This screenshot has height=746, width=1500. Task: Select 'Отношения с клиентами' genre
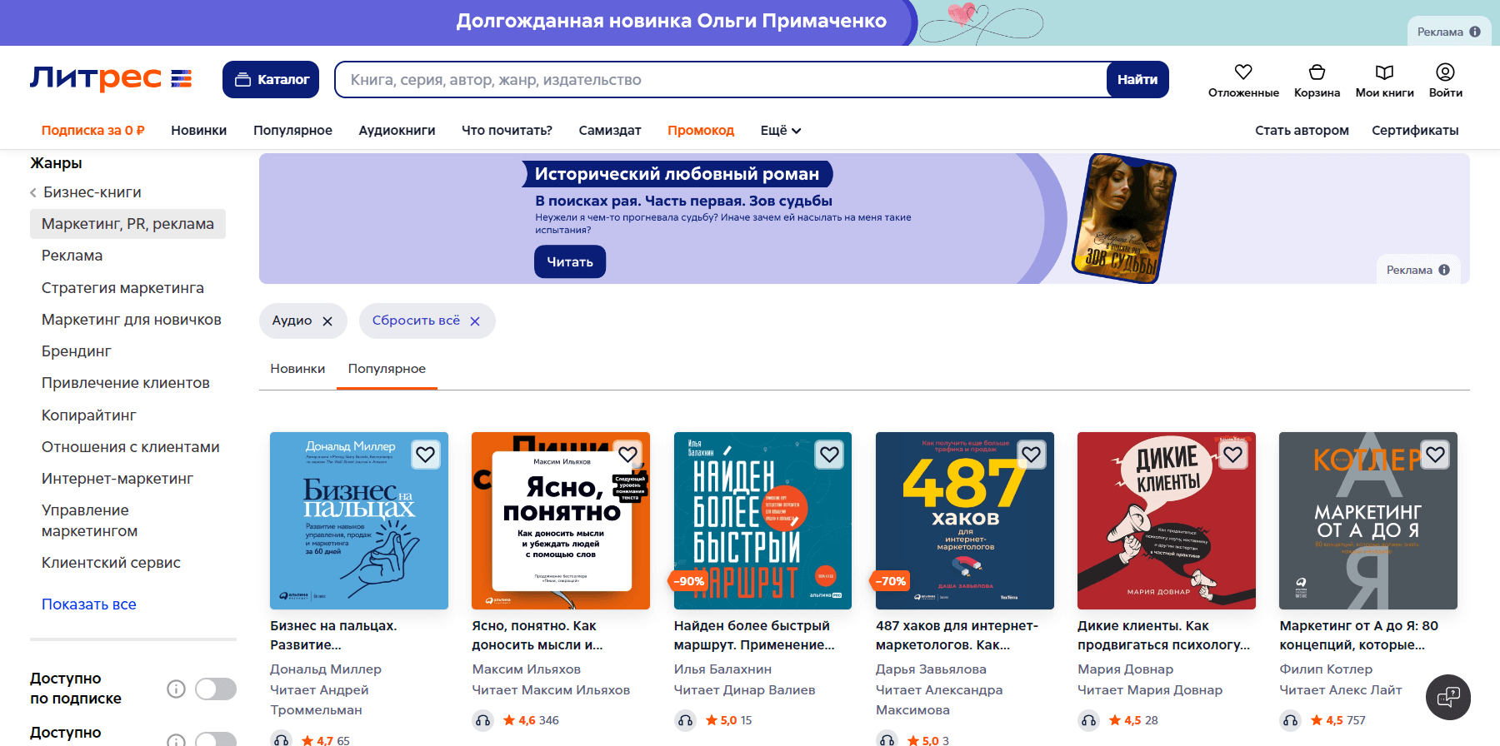(x=131, y=447)
